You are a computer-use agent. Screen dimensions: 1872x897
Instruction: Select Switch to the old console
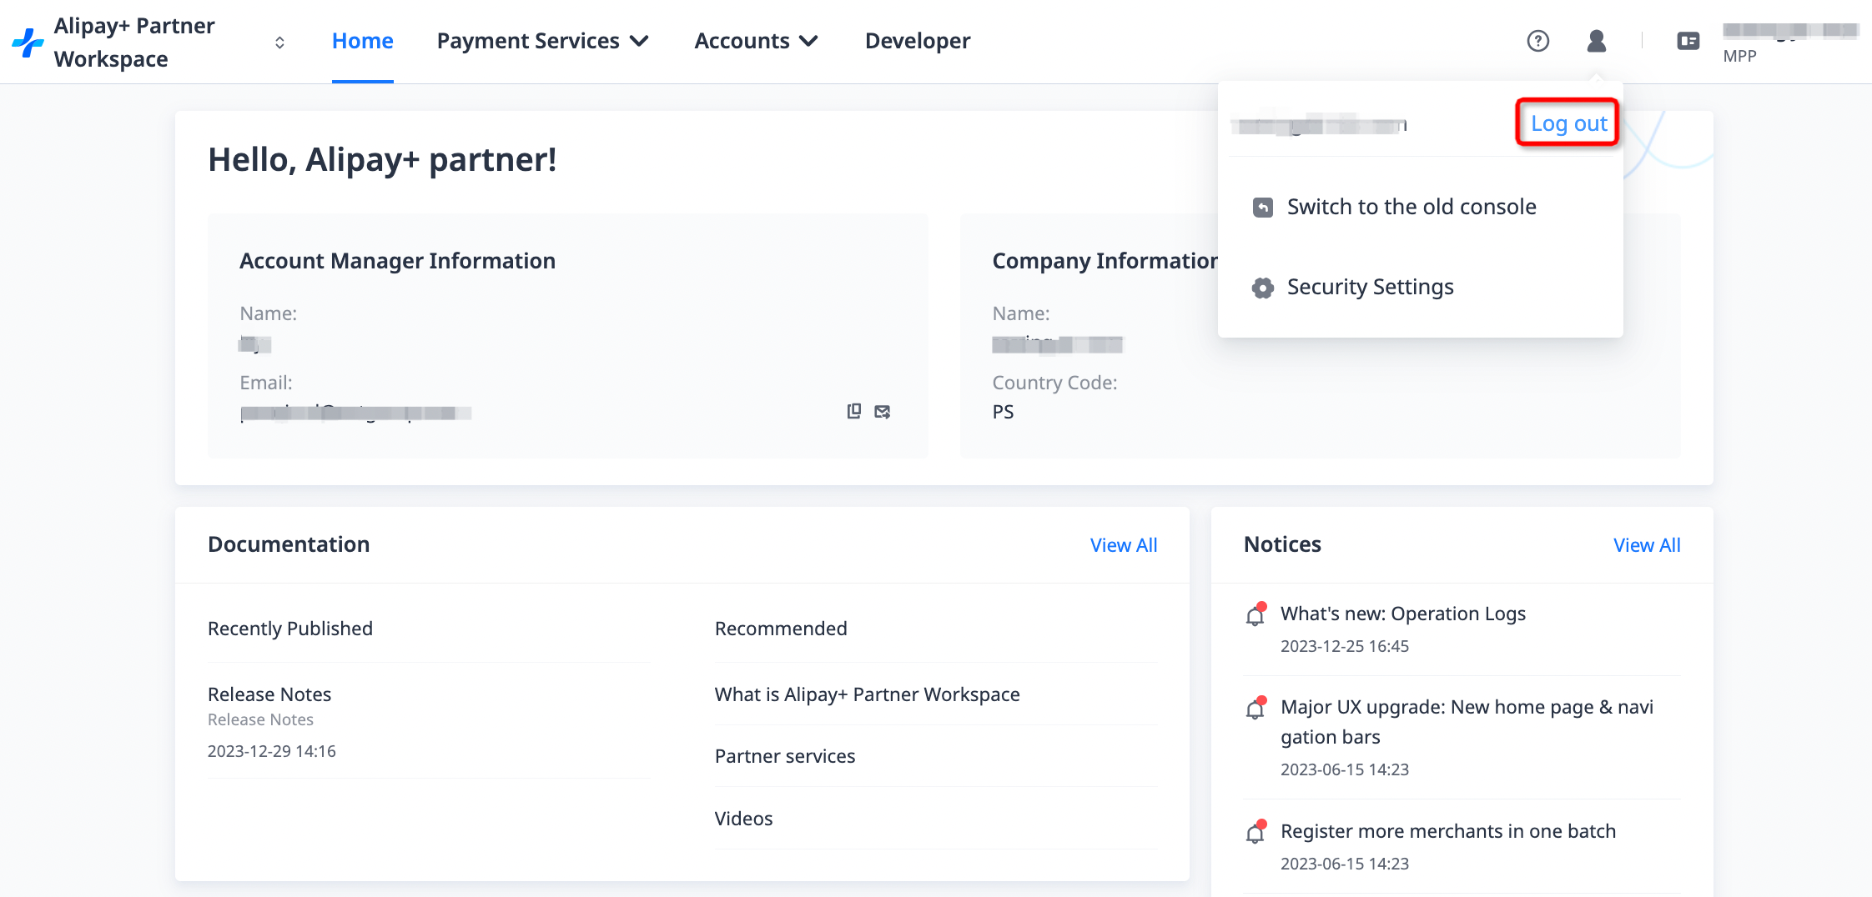tap(1411, 207)
